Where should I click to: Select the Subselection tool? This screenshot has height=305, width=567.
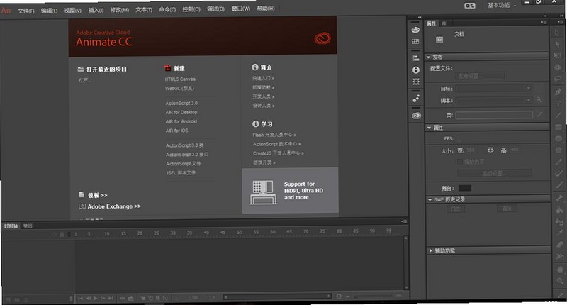pos(557,44)
